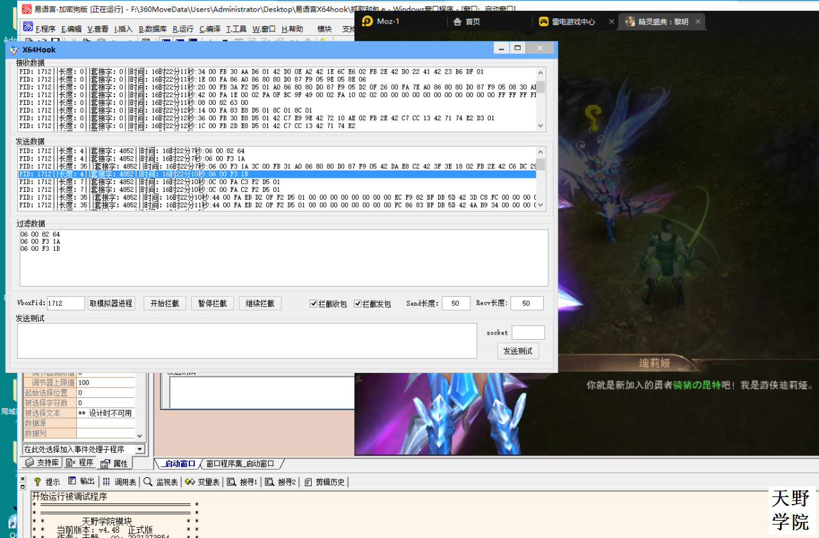The width and height of the screenshot is (819, 538).
Task: Click the Recv长度 input field
Action: click(527, 303)
